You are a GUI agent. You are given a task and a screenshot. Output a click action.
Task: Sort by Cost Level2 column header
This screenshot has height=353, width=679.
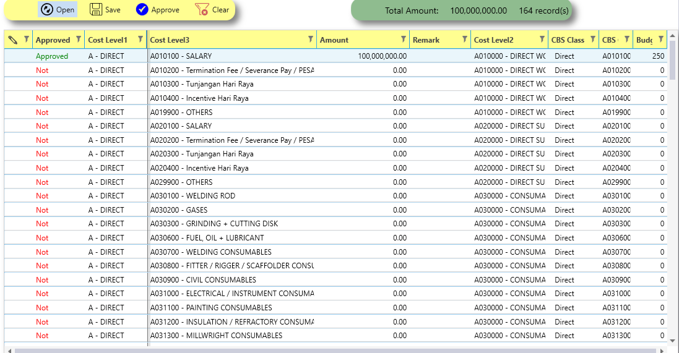[494, 40]
